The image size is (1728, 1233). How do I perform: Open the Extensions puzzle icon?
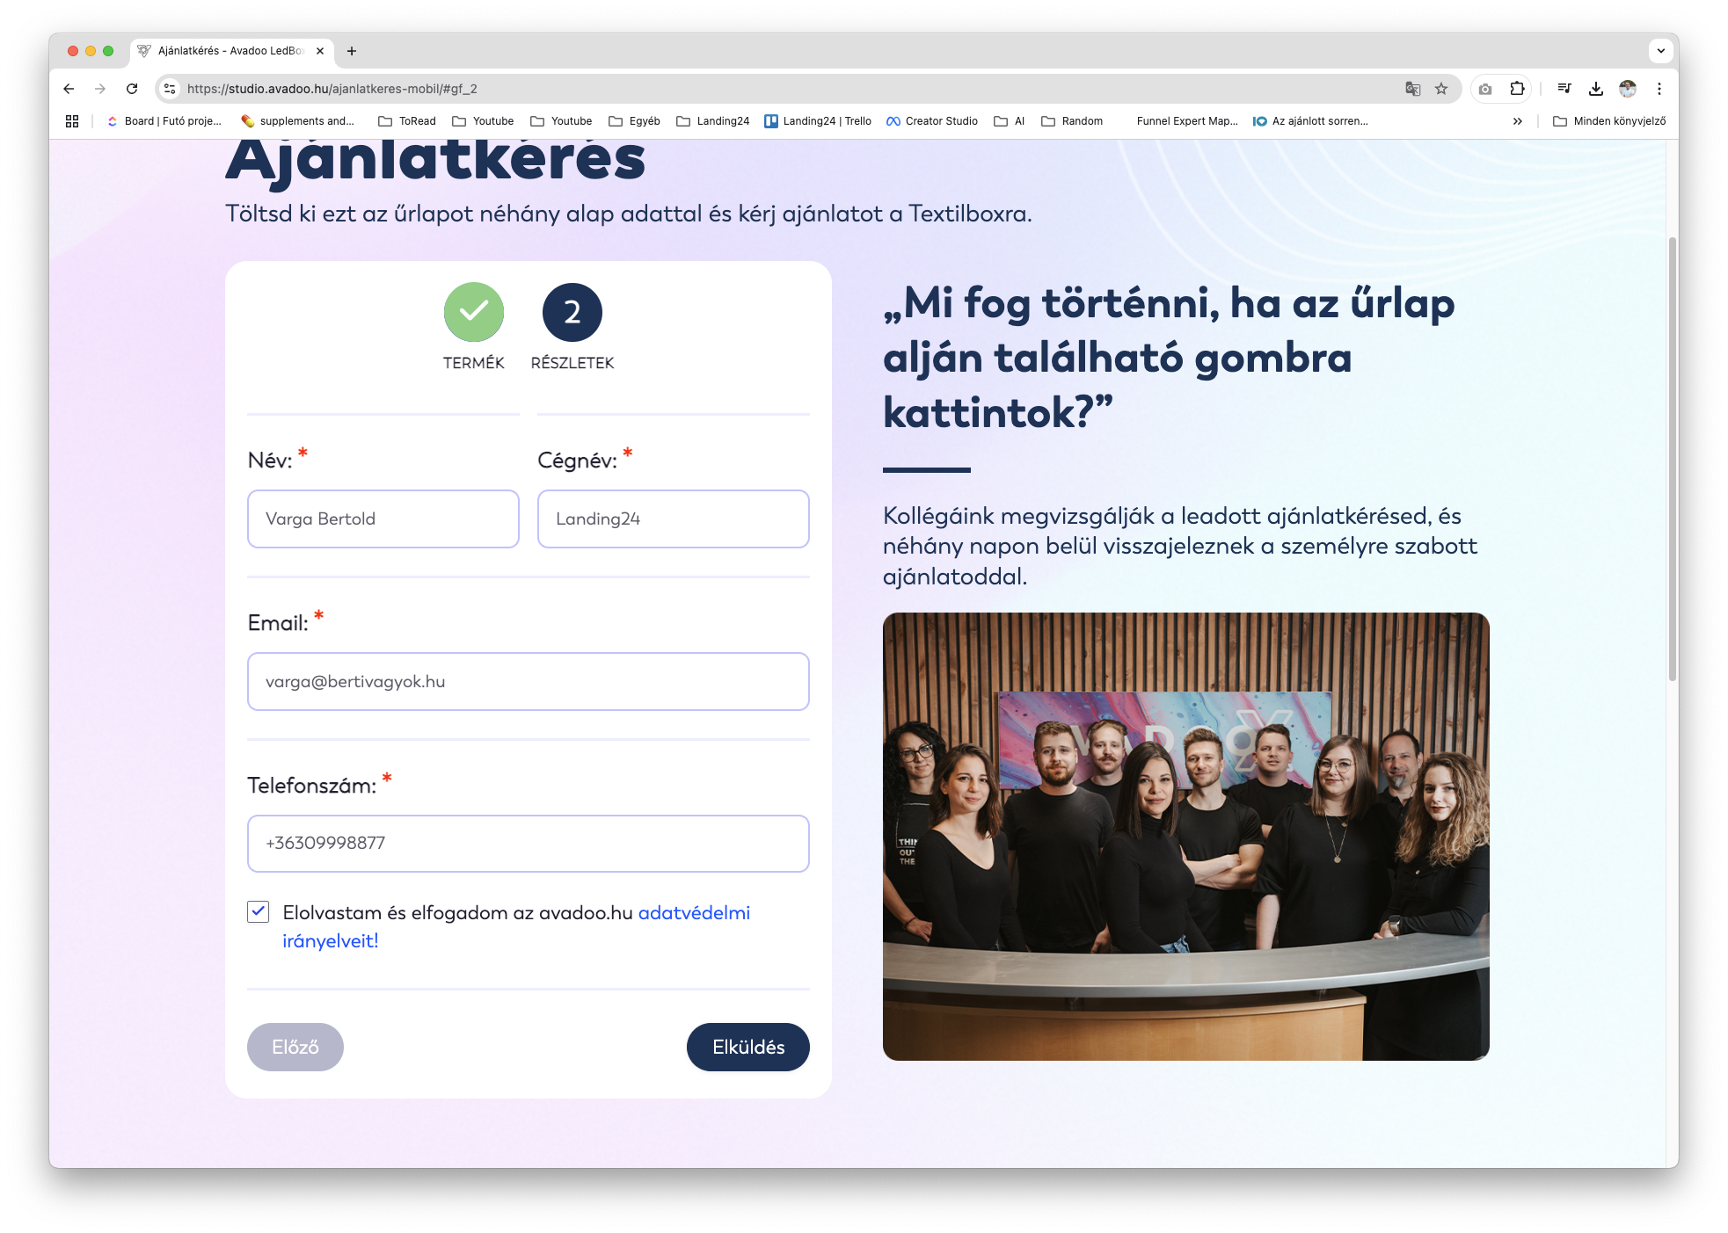1517,89
